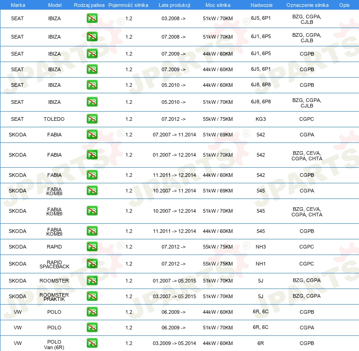Click engine code BZG, CGPA in ROOMSTER PRAKTIK row
359x351 pixels.
[307, 296]
